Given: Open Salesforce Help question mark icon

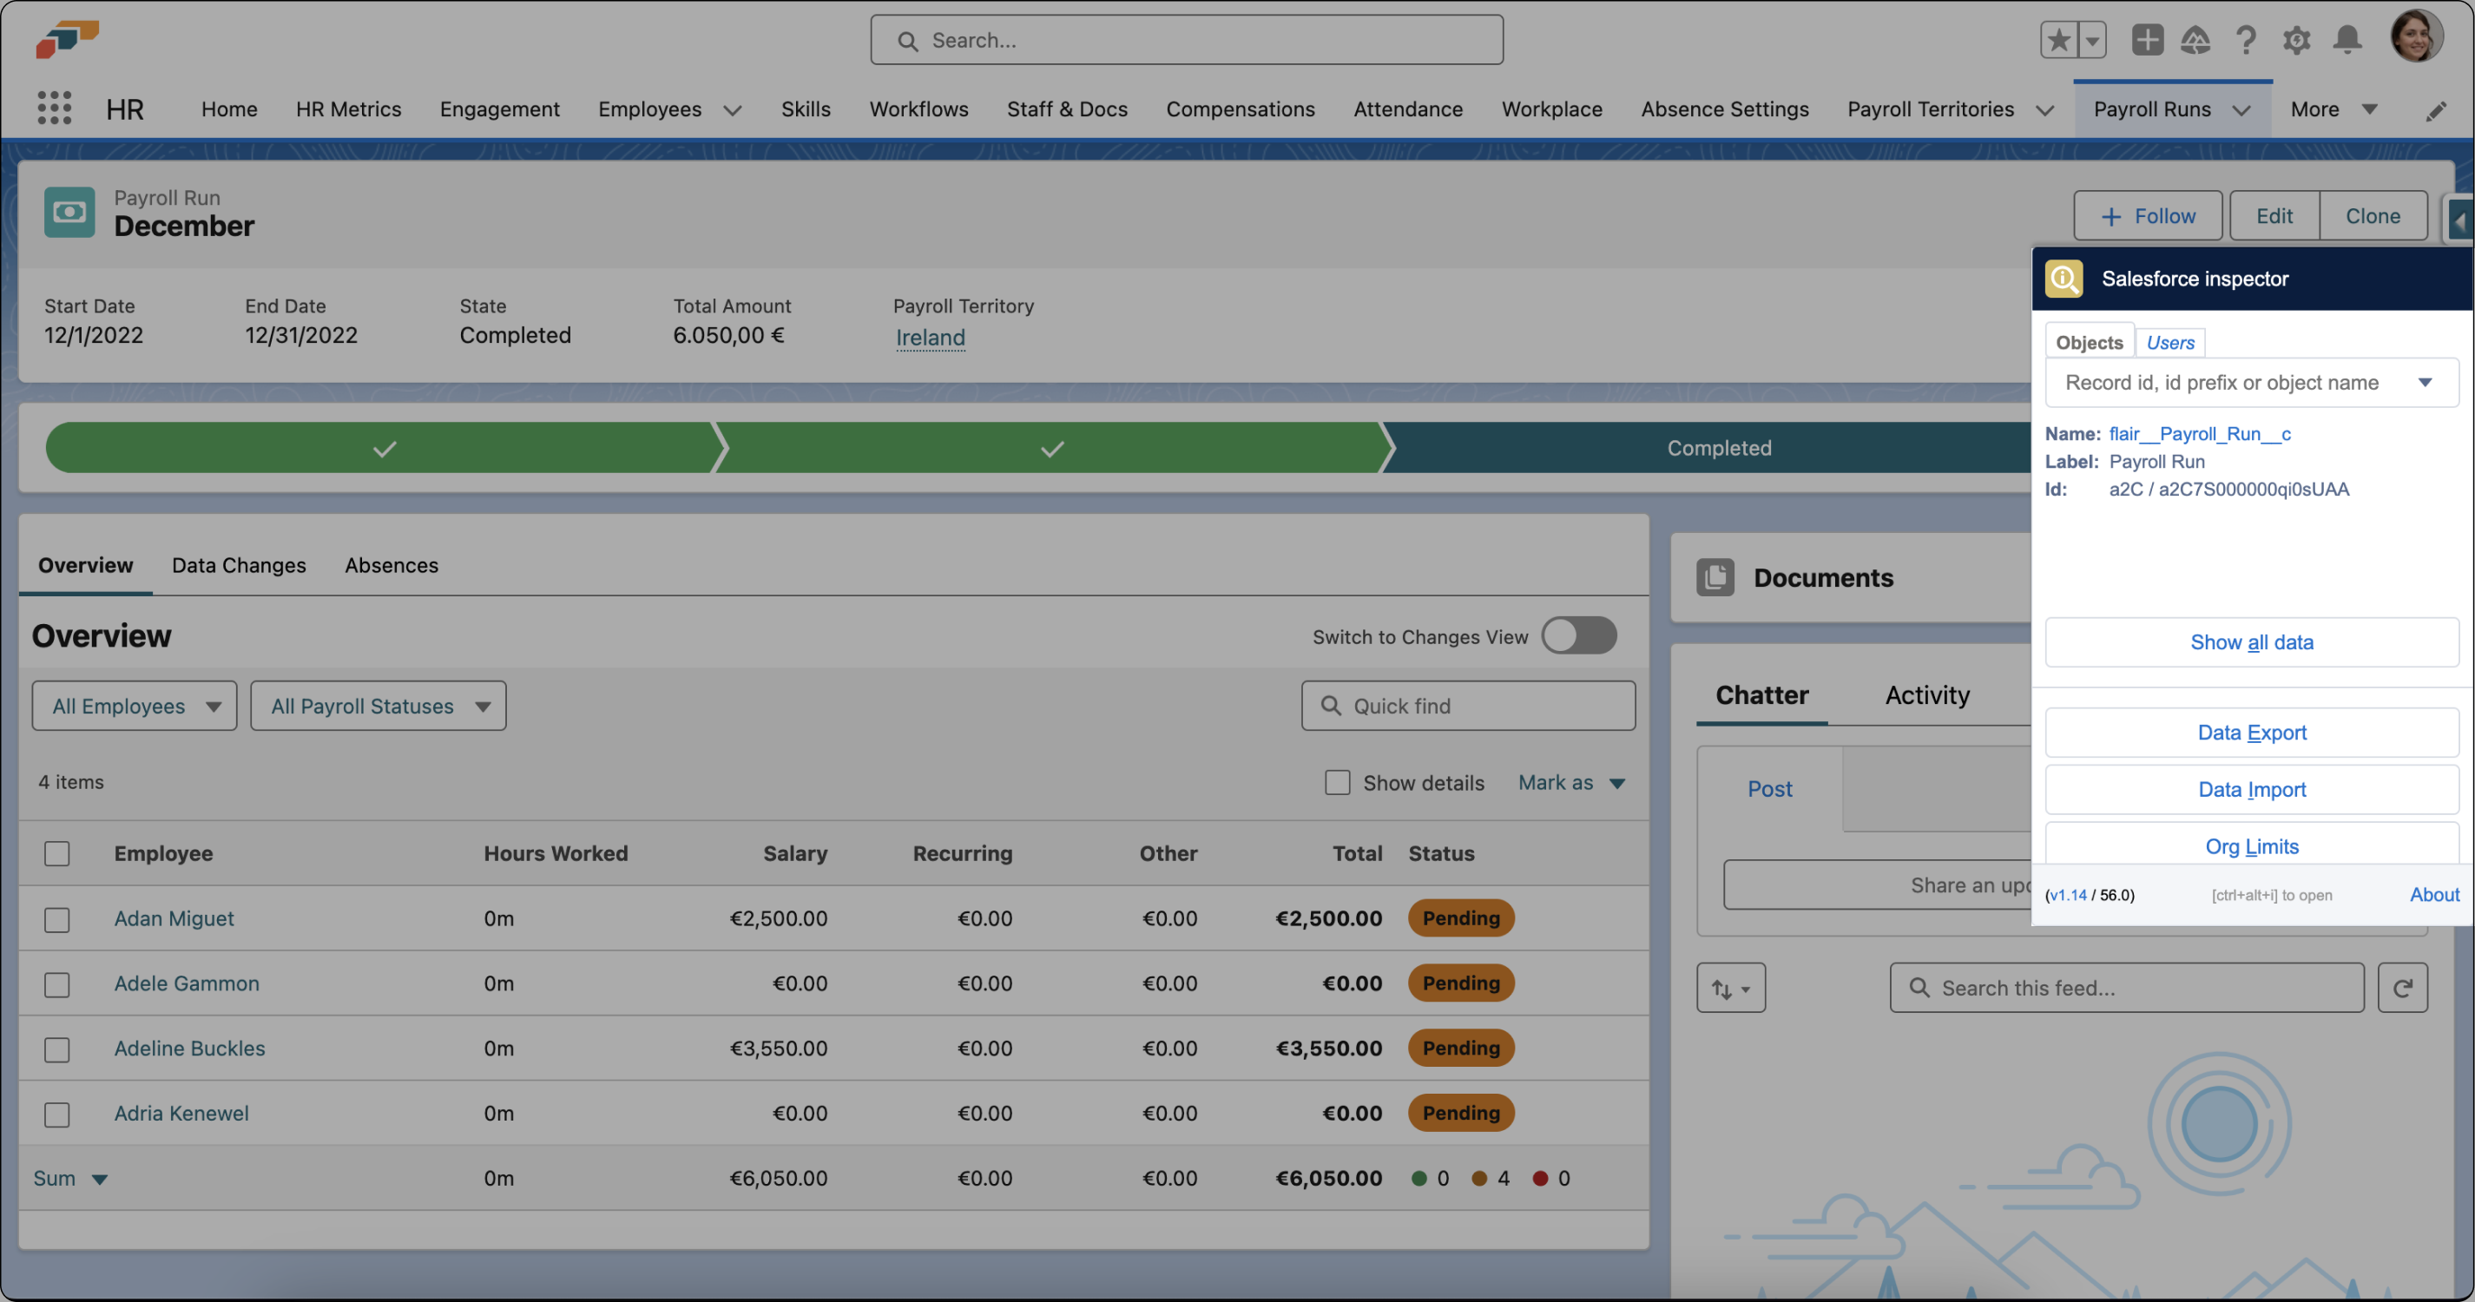Looking at the screenshot, I should pyautogui.click(x=2247, y=39).
